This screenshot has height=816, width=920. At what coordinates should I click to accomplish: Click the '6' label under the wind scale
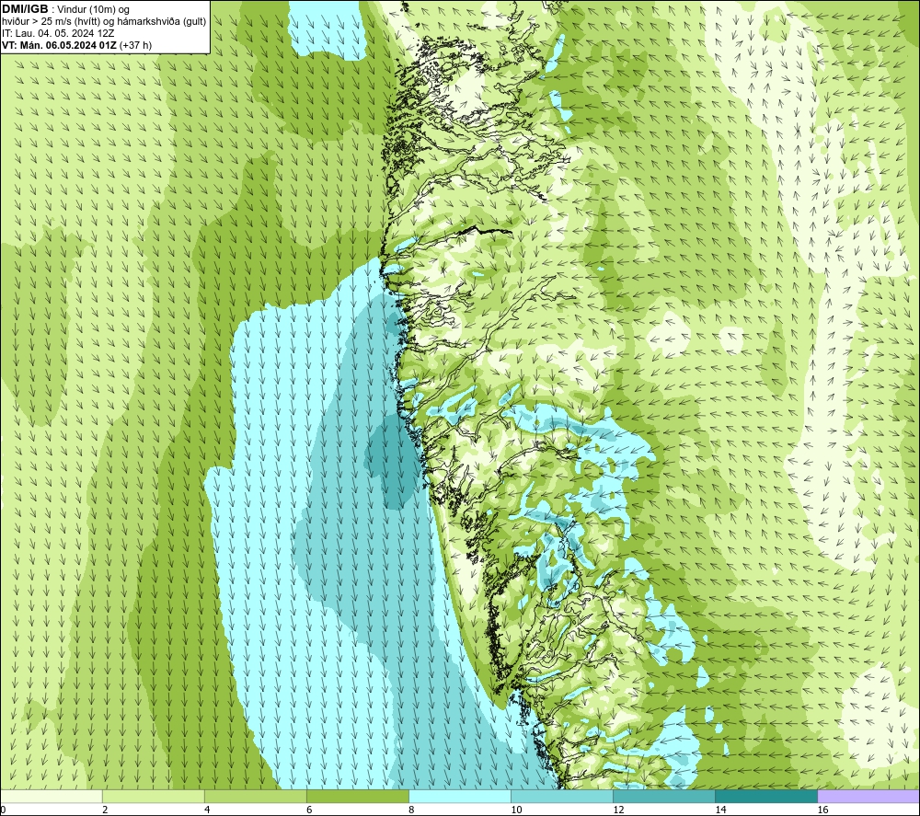pos(309,810)
